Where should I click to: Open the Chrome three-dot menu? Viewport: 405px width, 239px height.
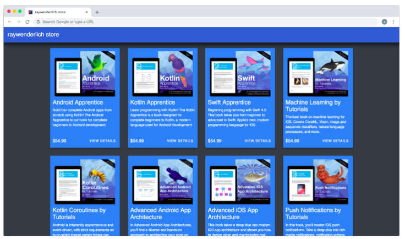click(393, 22)
